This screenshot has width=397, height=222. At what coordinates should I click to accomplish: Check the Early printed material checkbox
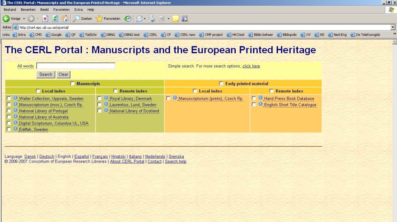pyautogui.click(x=221, y=83)
